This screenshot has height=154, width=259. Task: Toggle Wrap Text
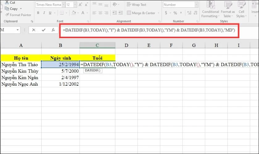(137, 5)
